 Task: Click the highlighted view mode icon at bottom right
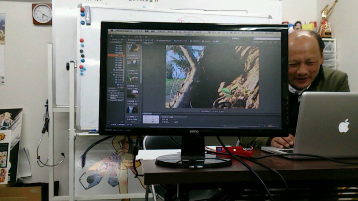pyautogui.click(x=270, y=126)
